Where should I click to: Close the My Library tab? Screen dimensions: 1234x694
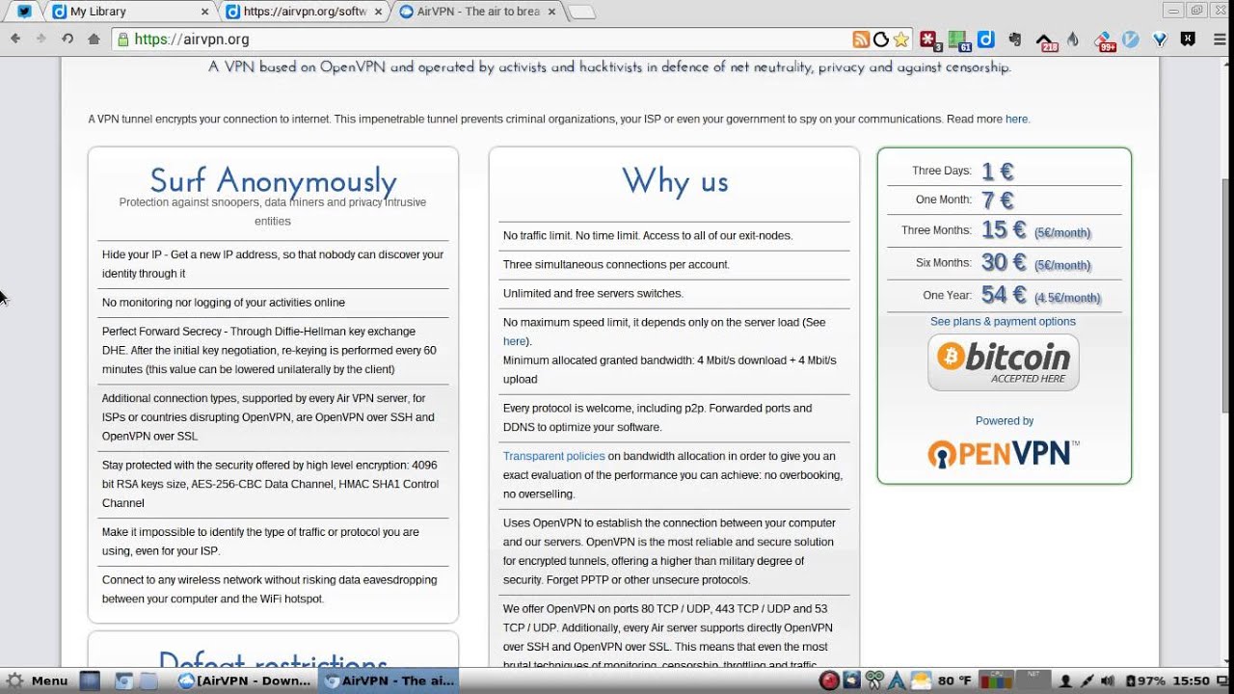pyautogui.click(x=204, y=12)
